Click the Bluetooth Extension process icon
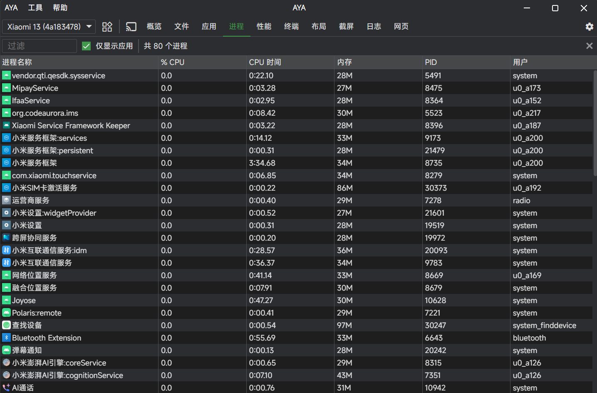The image size is (597, 393). (6, 338)
